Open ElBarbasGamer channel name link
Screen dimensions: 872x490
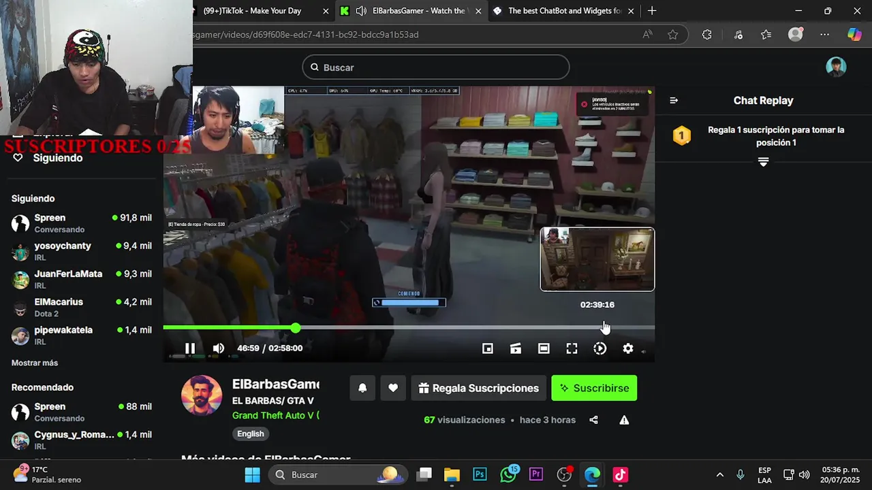(276, 385)
